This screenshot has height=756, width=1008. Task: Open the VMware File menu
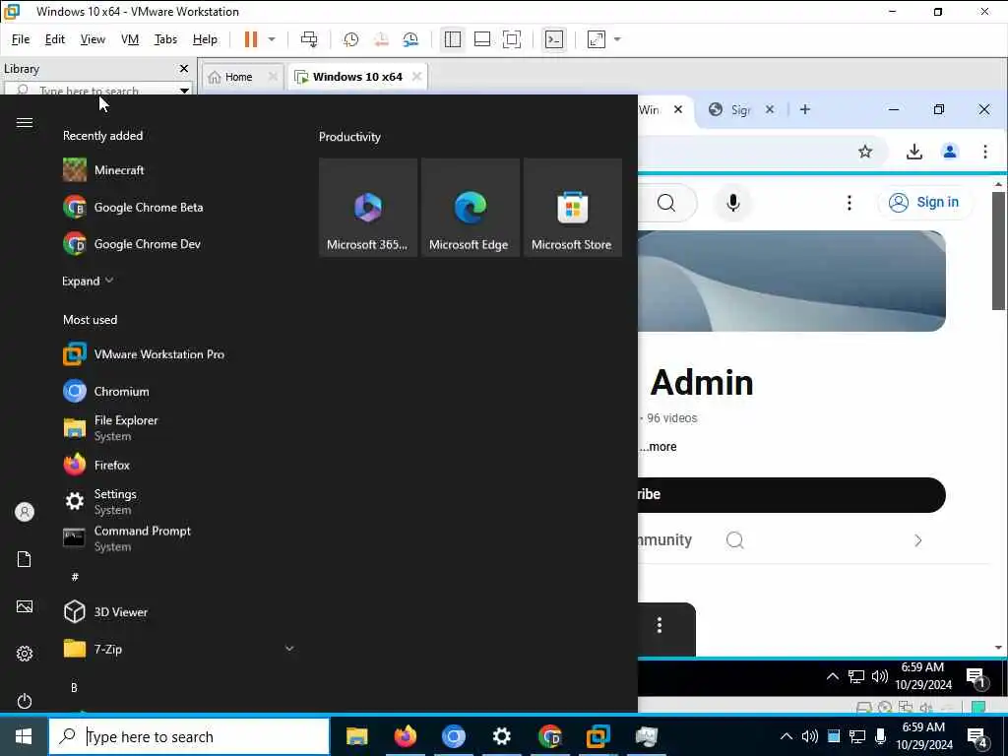click(21, 39)
